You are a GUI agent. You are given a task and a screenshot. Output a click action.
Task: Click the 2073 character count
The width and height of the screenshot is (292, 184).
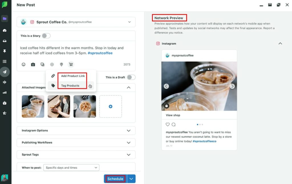click(127, 65)
